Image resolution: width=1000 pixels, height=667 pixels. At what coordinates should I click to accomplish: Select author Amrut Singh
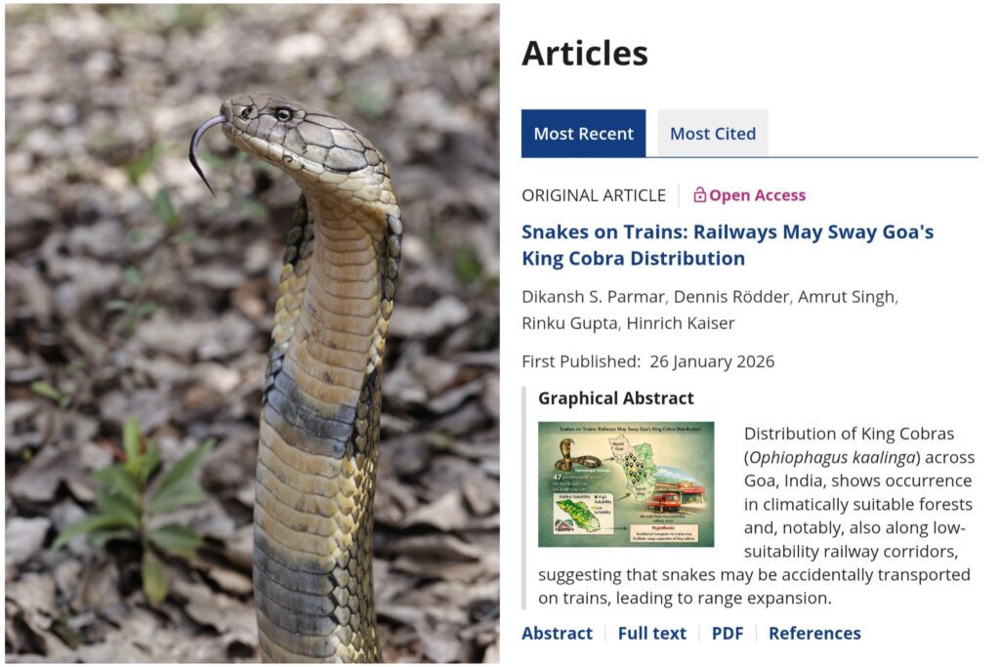tap(847, 297)
